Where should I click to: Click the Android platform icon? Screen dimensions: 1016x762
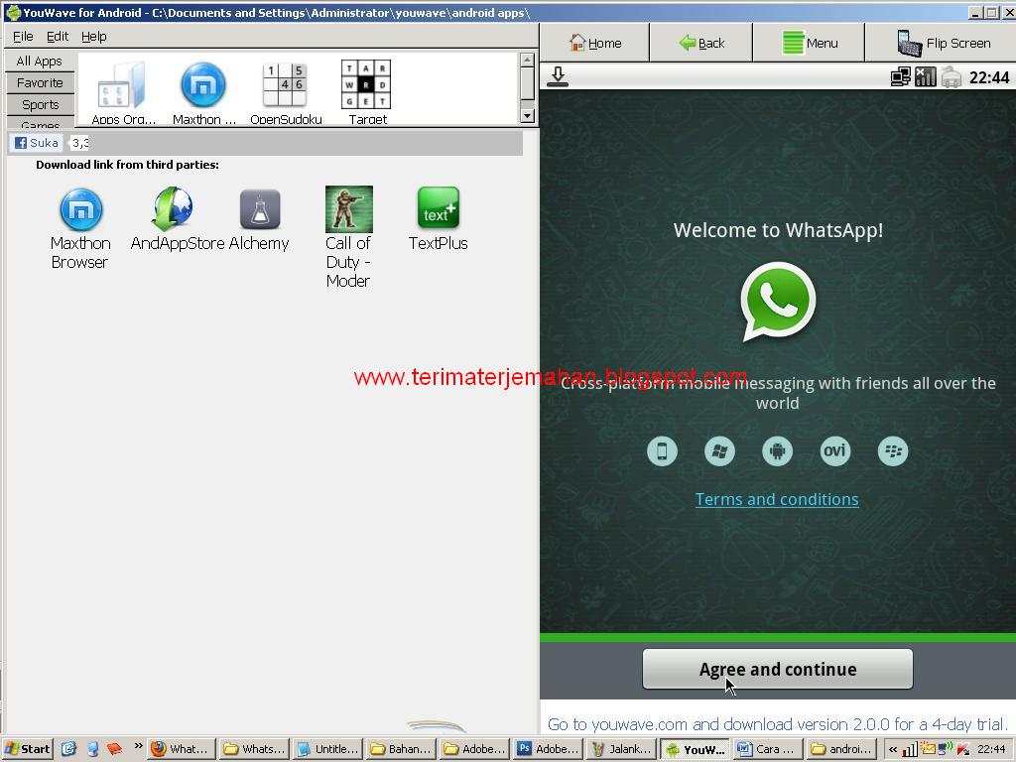pos(777,451)
